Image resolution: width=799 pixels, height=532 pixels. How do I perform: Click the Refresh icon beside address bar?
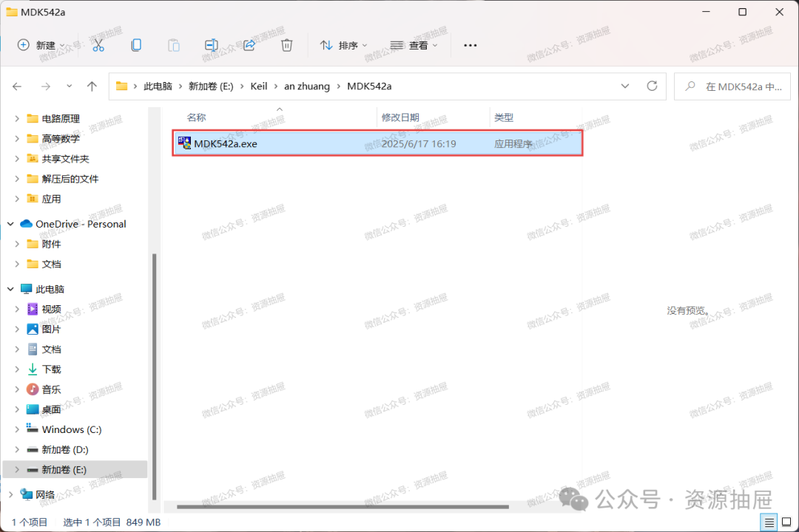point(652,86)
